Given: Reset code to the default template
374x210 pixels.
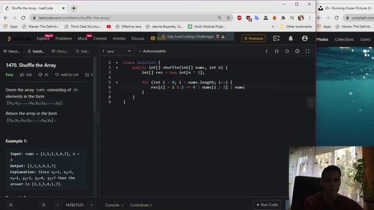Looking at the screenshot, I should [x=287, y=51].
